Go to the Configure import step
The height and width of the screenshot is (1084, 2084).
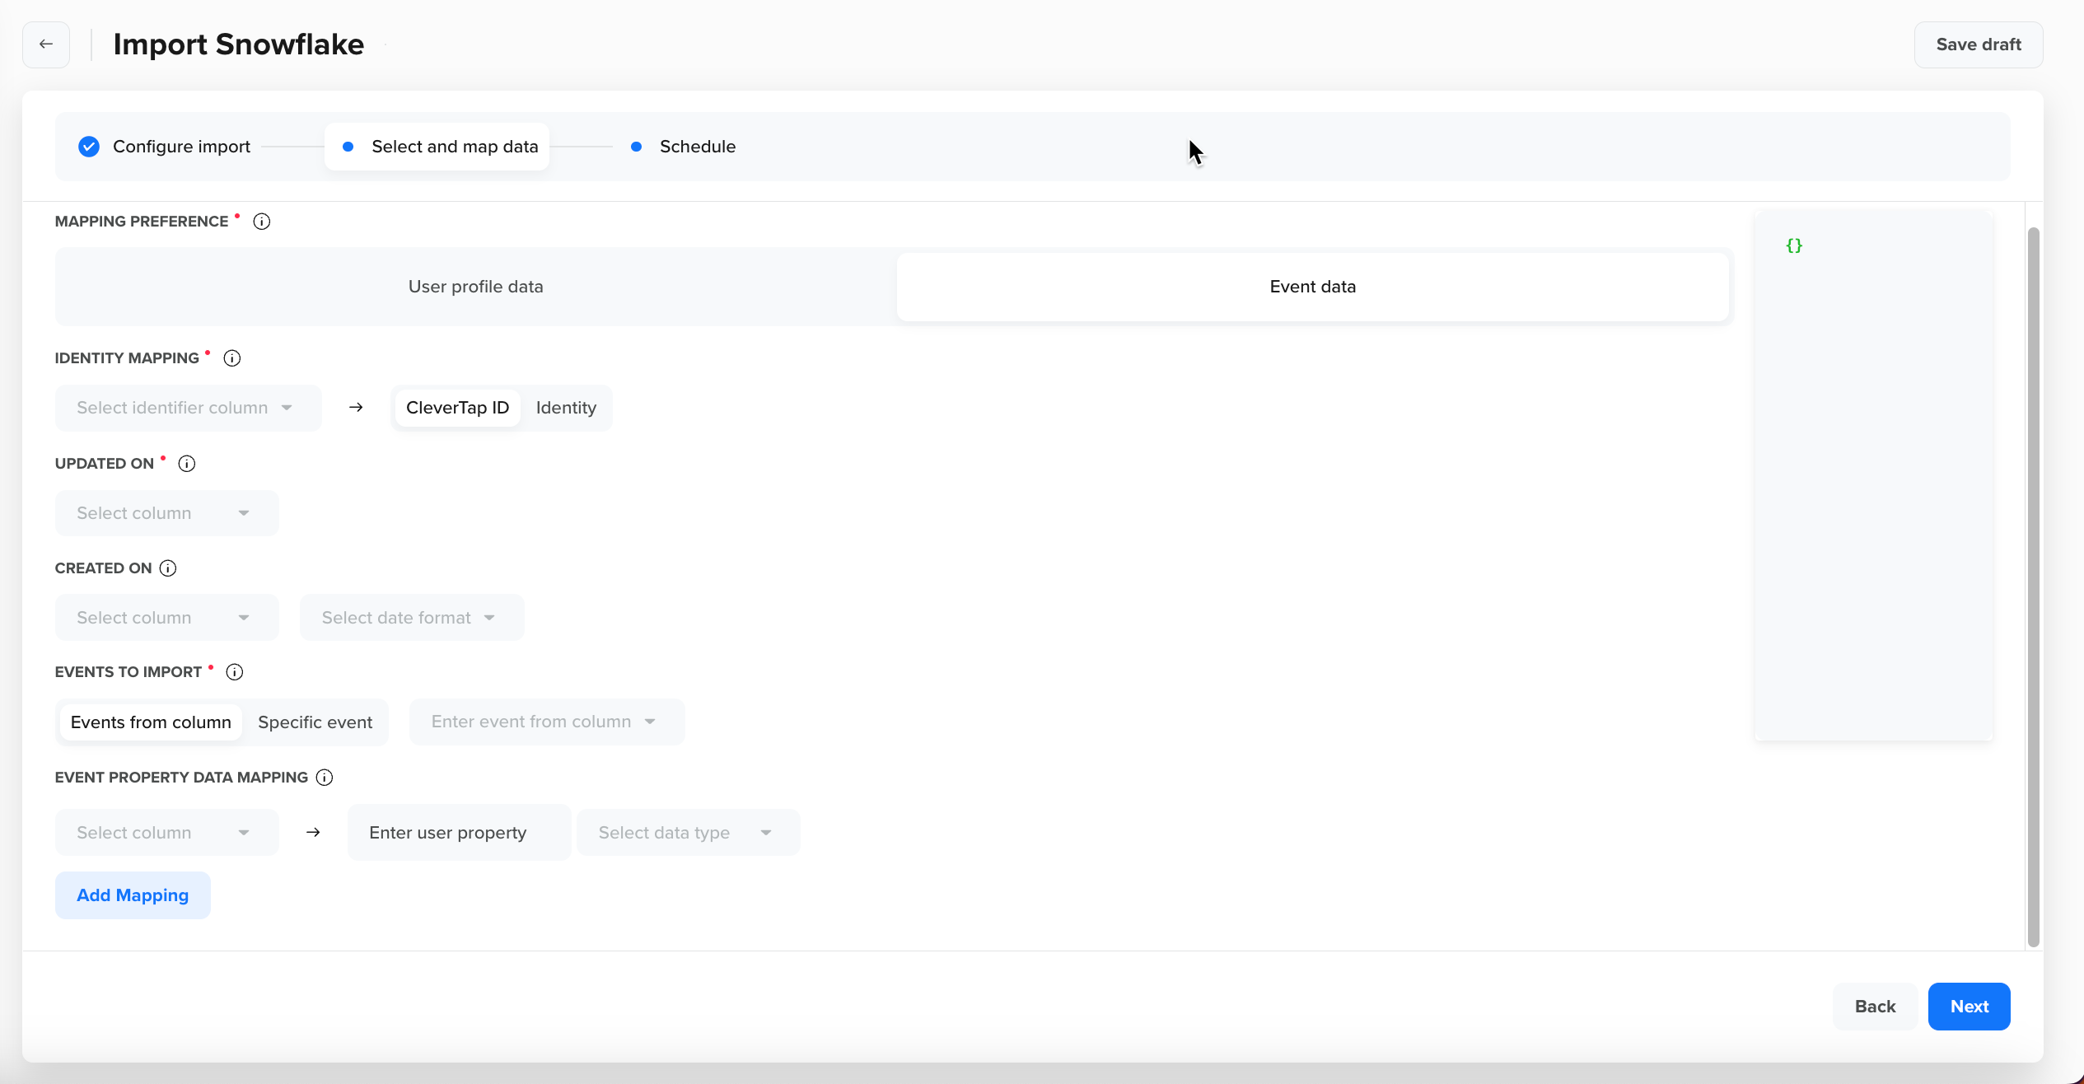pyautogui.click(x=181, y=147)
